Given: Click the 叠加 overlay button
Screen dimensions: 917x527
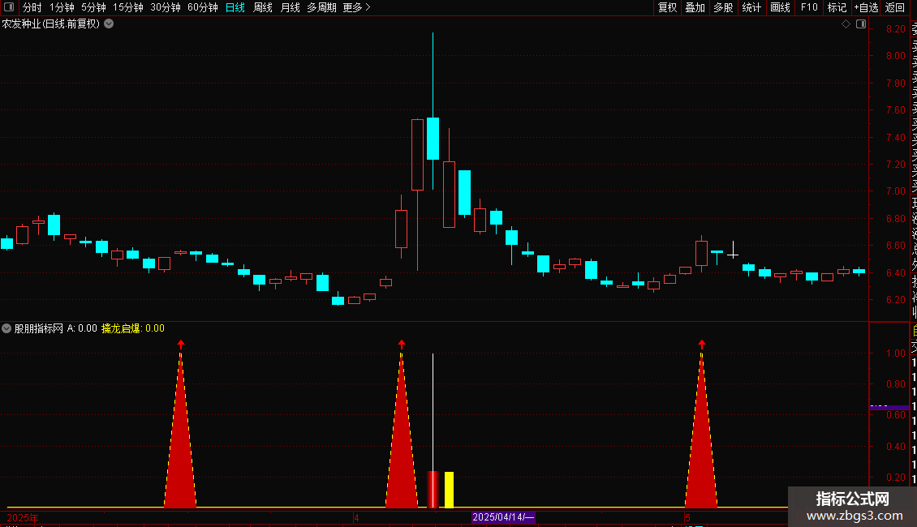Looking at the screenshot, I should [x=695, y=7].
